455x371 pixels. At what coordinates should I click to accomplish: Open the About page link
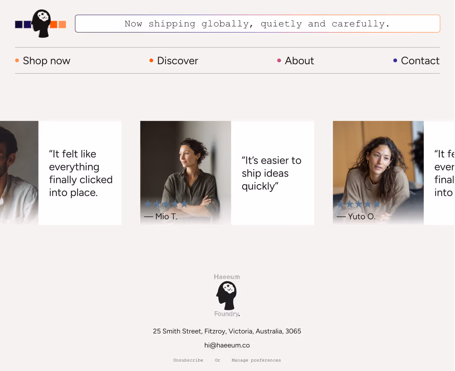coord(299,61)
